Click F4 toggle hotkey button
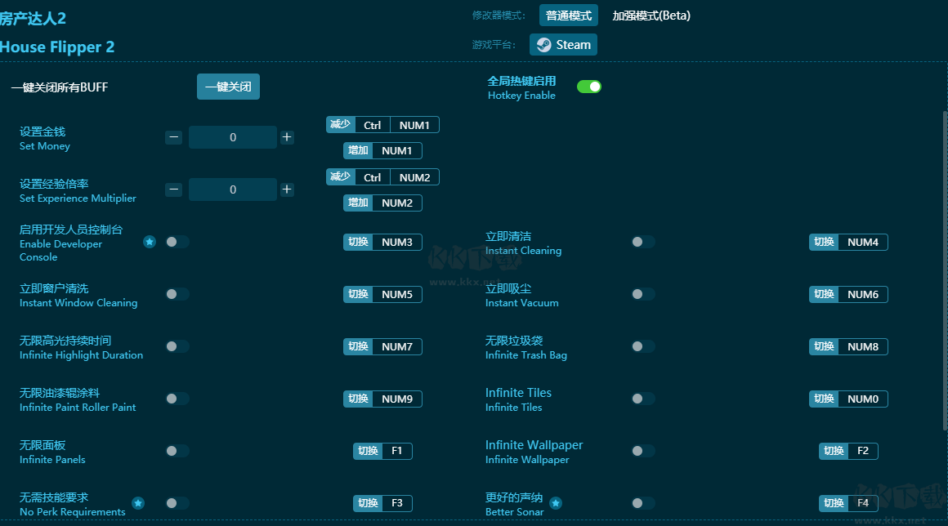The image size is (948, 526). [848, 503]
